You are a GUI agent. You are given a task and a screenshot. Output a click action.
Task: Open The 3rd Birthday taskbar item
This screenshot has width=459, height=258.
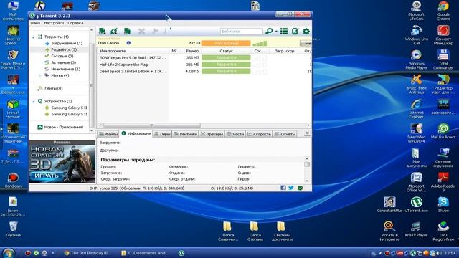click(87, 253)
